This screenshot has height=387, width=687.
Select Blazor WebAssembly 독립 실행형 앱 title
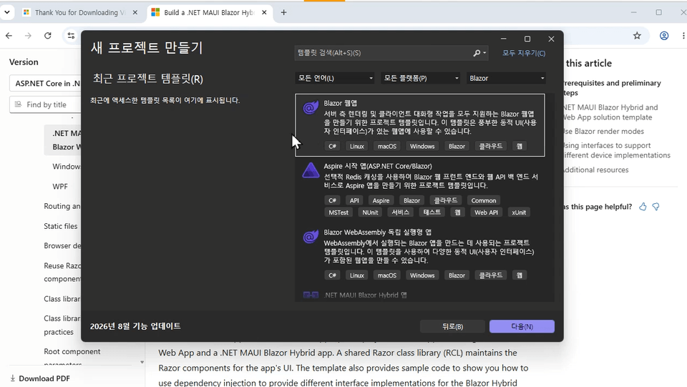(x=377, y=232)
